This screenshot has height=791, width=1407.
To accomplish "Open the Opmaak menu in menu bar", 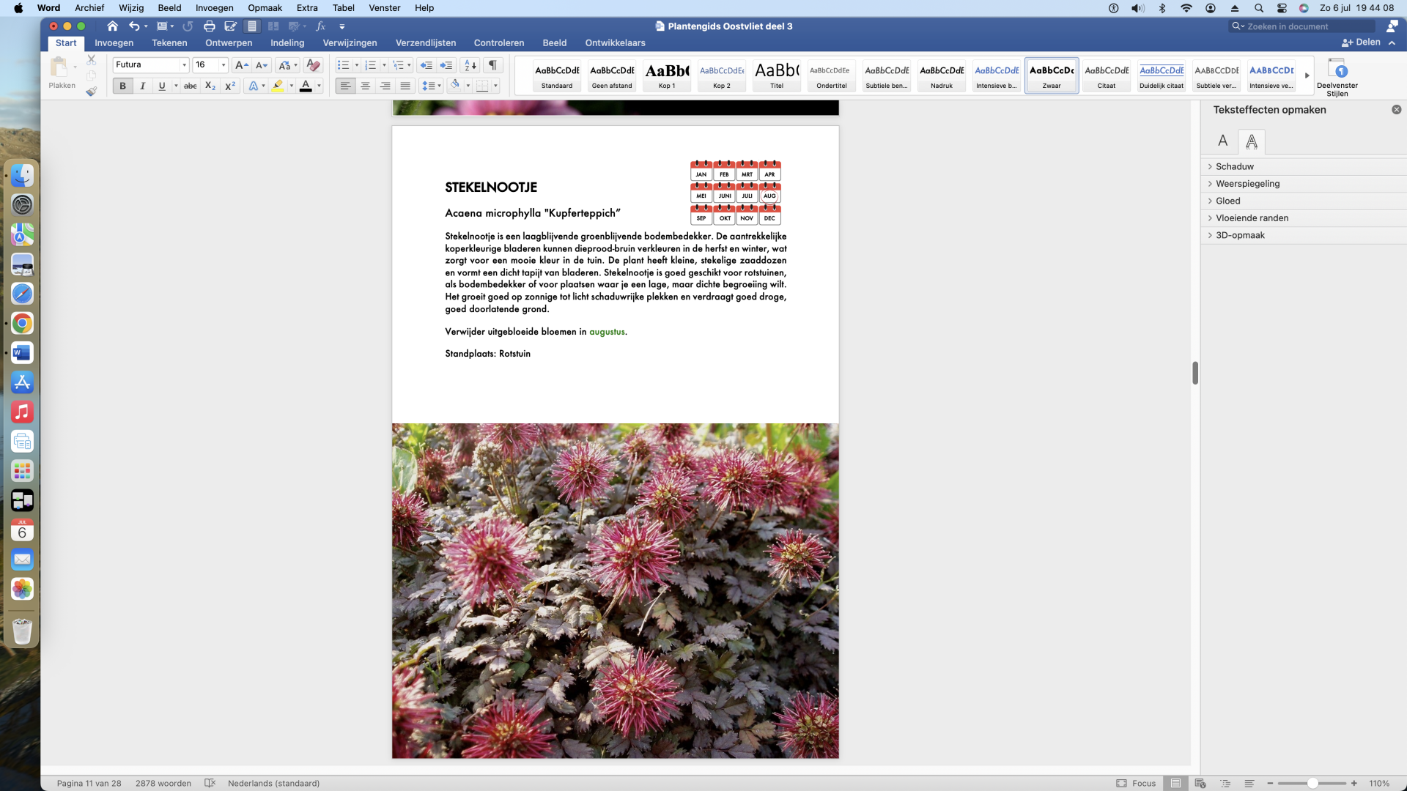I will point(265,8).
